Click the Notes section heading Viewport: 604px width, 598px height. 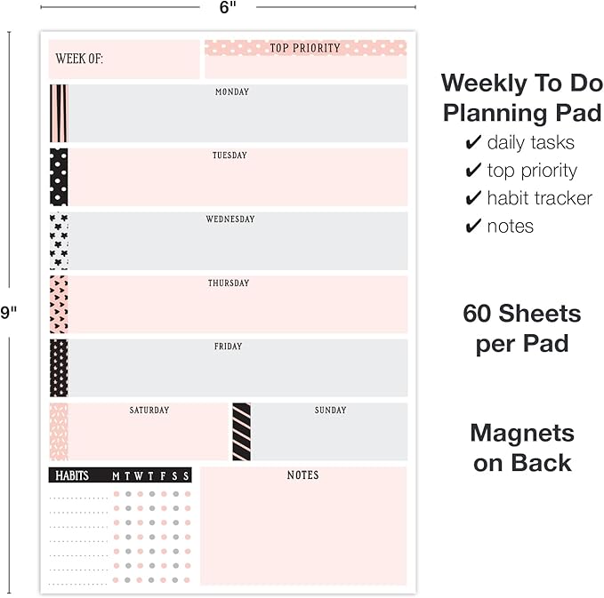coord(302,475)
